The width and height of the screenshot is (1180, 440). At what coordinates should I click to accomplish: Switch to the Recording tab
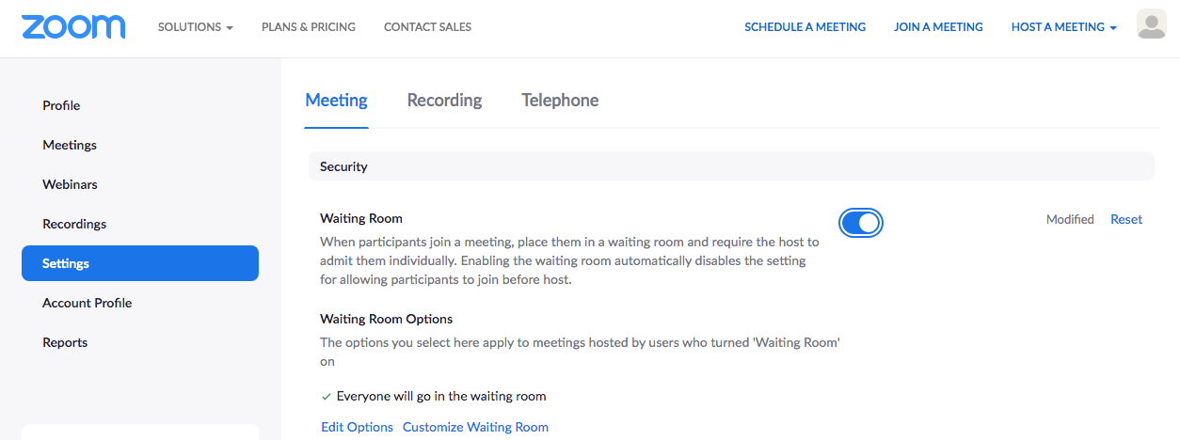click(444, 101)
